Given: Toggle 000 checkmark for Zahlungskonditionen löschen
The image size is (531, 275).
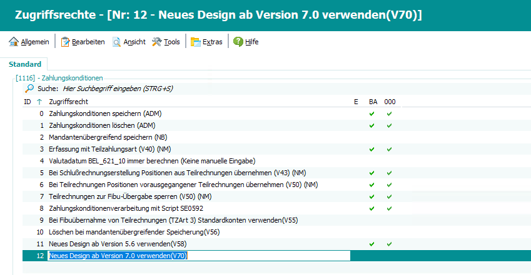Looking at the screenshot, I should pos(389,125).
